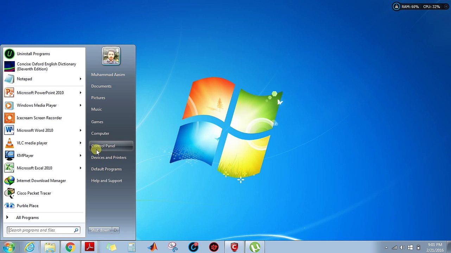Open network signal tray icon

(x=394, y=248)
